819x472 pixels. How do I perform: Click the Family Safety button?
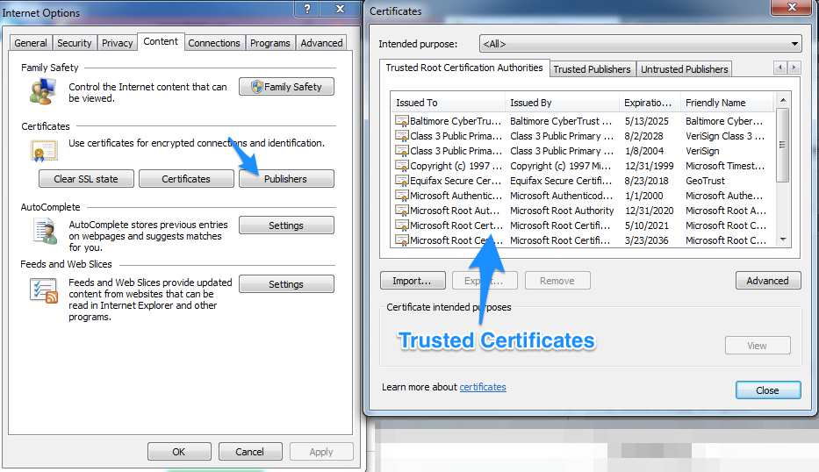286,87
